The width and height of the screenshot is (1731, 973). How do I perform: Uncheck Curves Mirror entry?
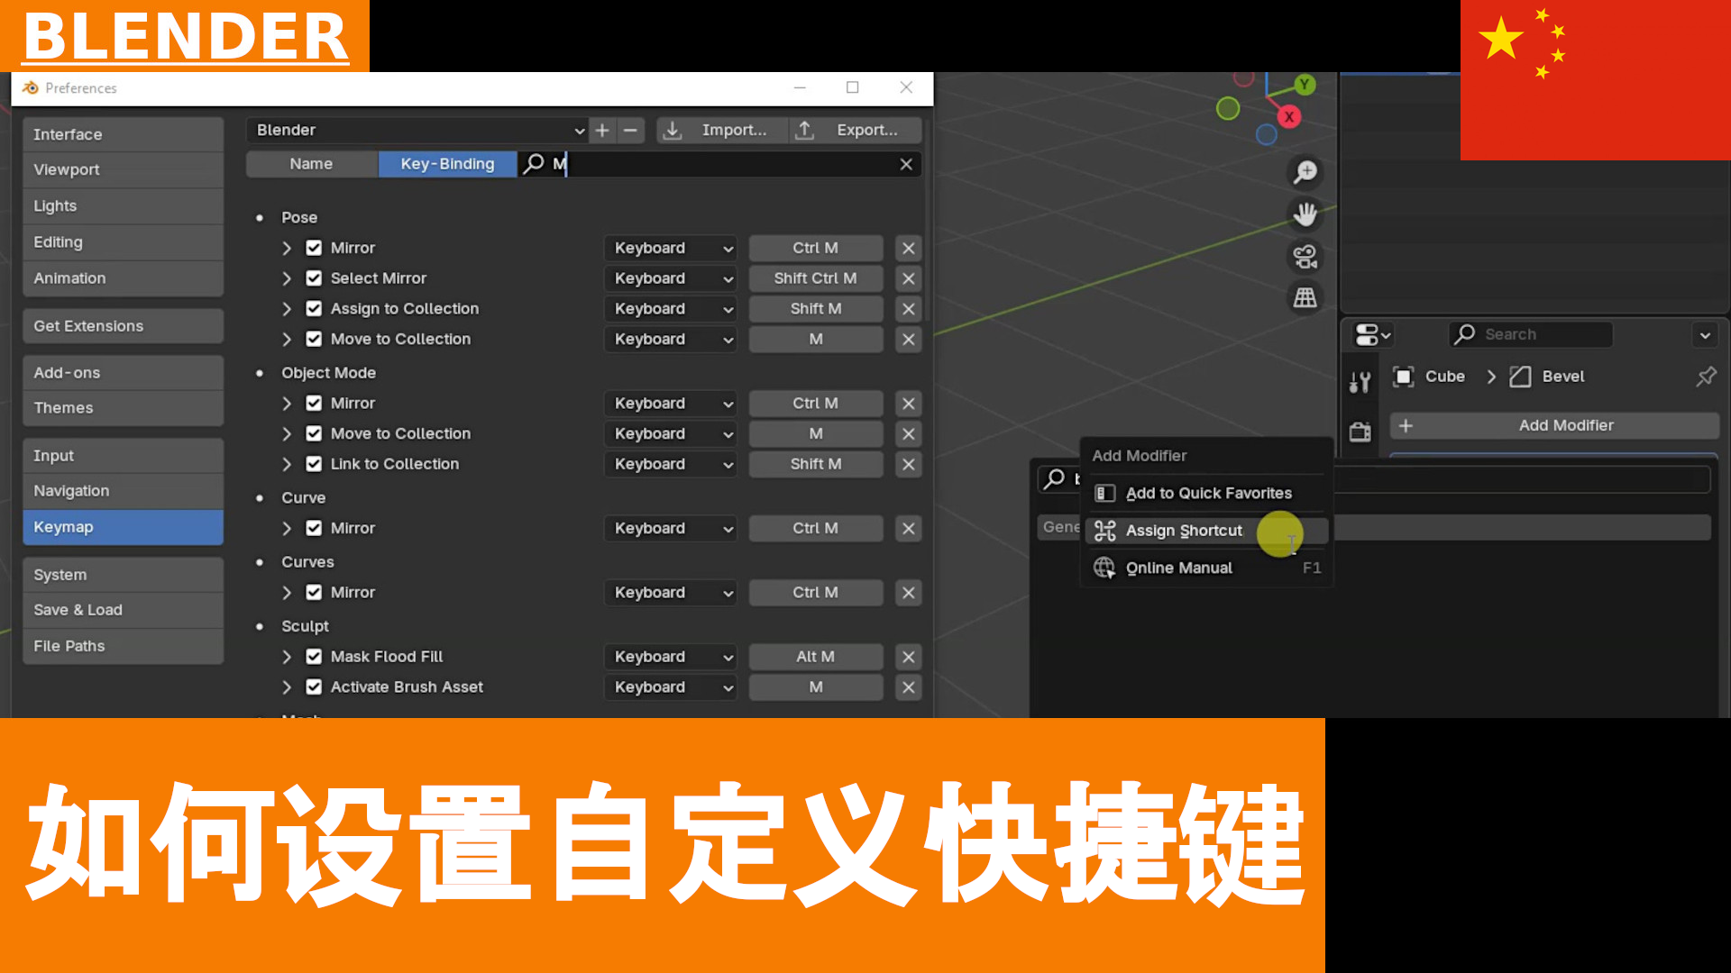[314, 593]
